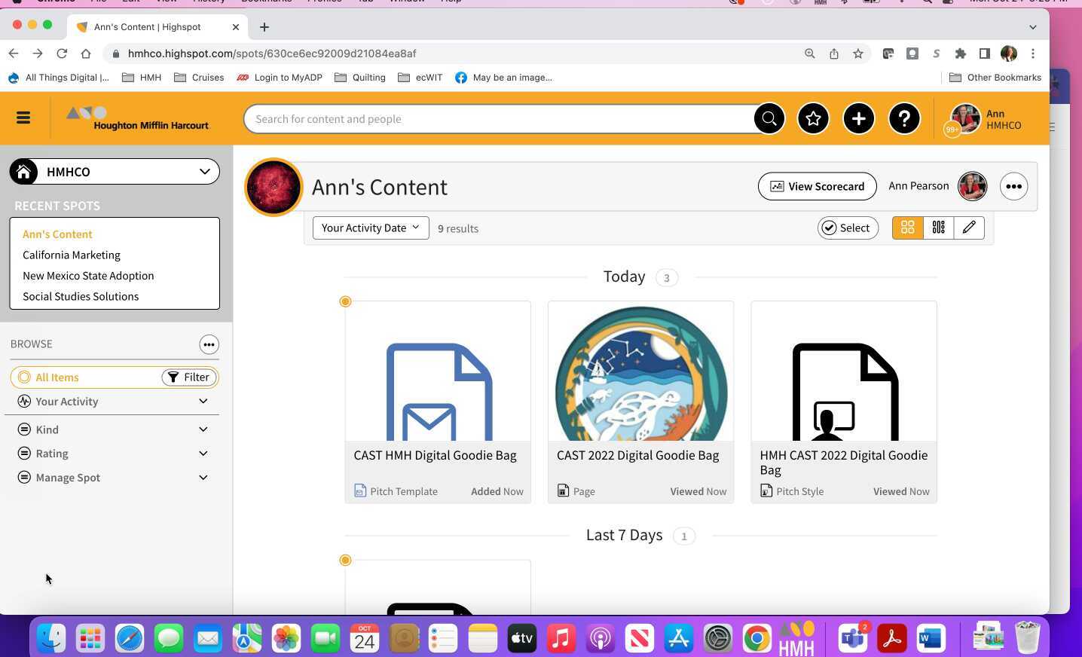Expand the Kind filter section
The width and height of the screenshot is (1082, 657).
pos(114,429)
